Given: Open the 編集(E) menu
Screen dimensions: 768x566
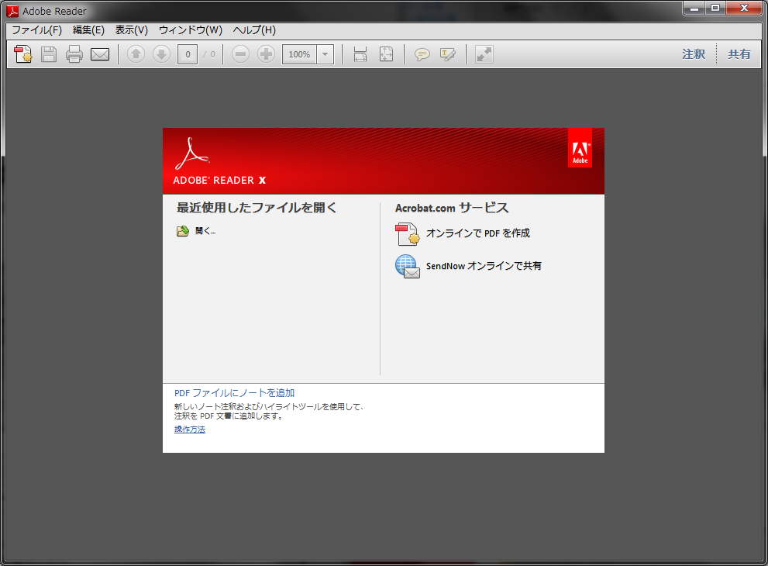Looking at the screenshot, I should click(x=88, y=30).
